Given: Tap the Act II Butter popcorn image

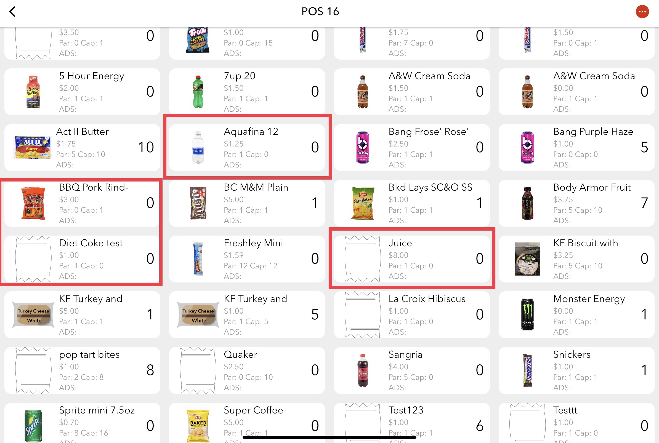Looking at the screenshot, I should pos(32,148).
